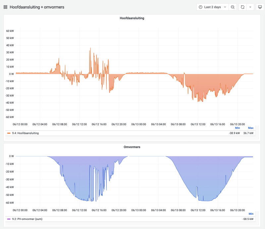265x229 pixels.
Task: Open Omvormers panel title menu
Action: click(x=132, y=147)
